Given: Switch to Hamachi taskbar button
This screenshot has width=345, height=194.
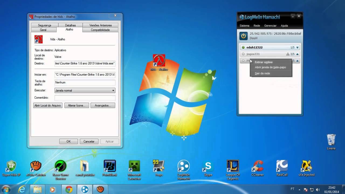Looking at the screenshot, I should [x=85, y=189].
